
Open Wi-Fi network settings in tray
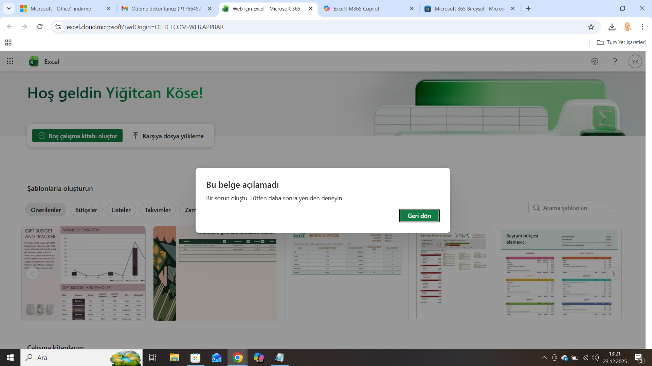point(585,358)
